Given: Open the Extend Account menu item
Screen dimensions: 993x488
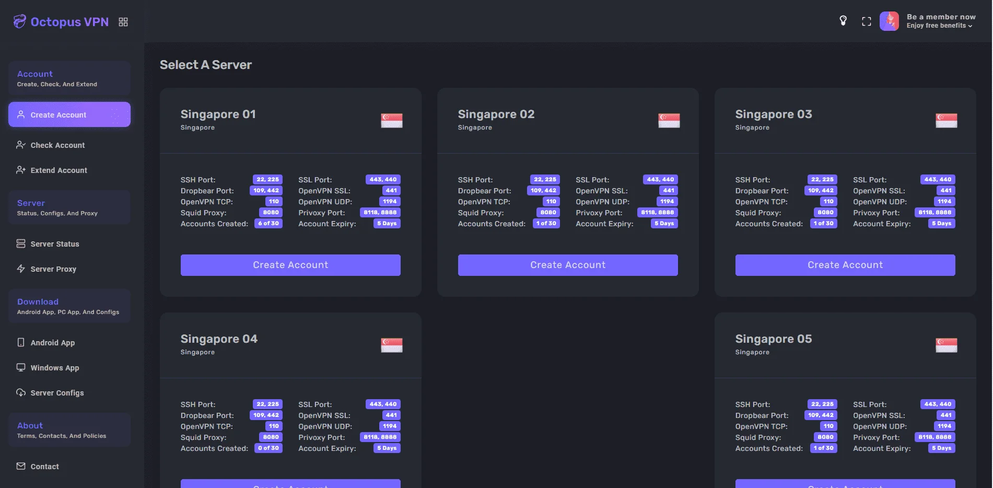Looking at the screenshot, I should click(69, 170).
